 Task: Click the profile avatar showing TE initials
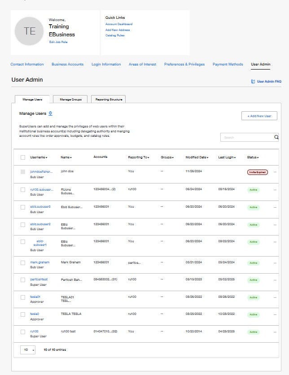point(29,31)
